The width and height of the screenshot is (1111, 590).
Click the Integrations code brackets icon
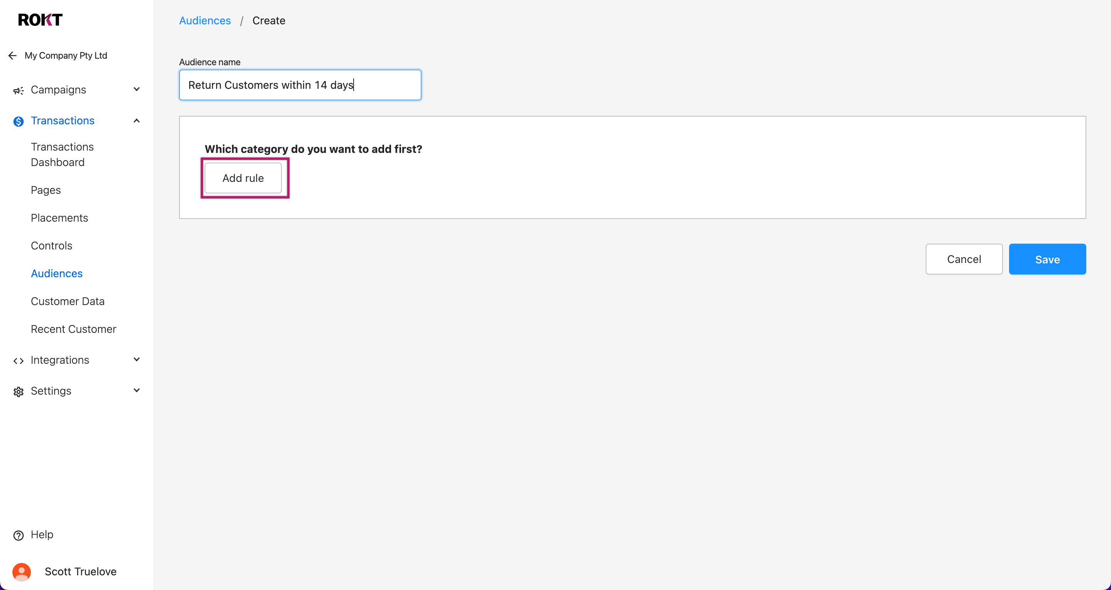[x=18, y=361]
